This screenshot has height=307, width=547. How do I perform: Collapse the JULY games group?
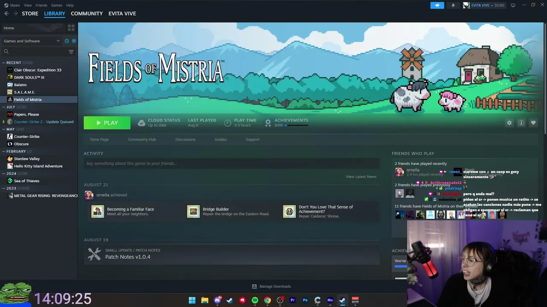click(x=3, y=107)
